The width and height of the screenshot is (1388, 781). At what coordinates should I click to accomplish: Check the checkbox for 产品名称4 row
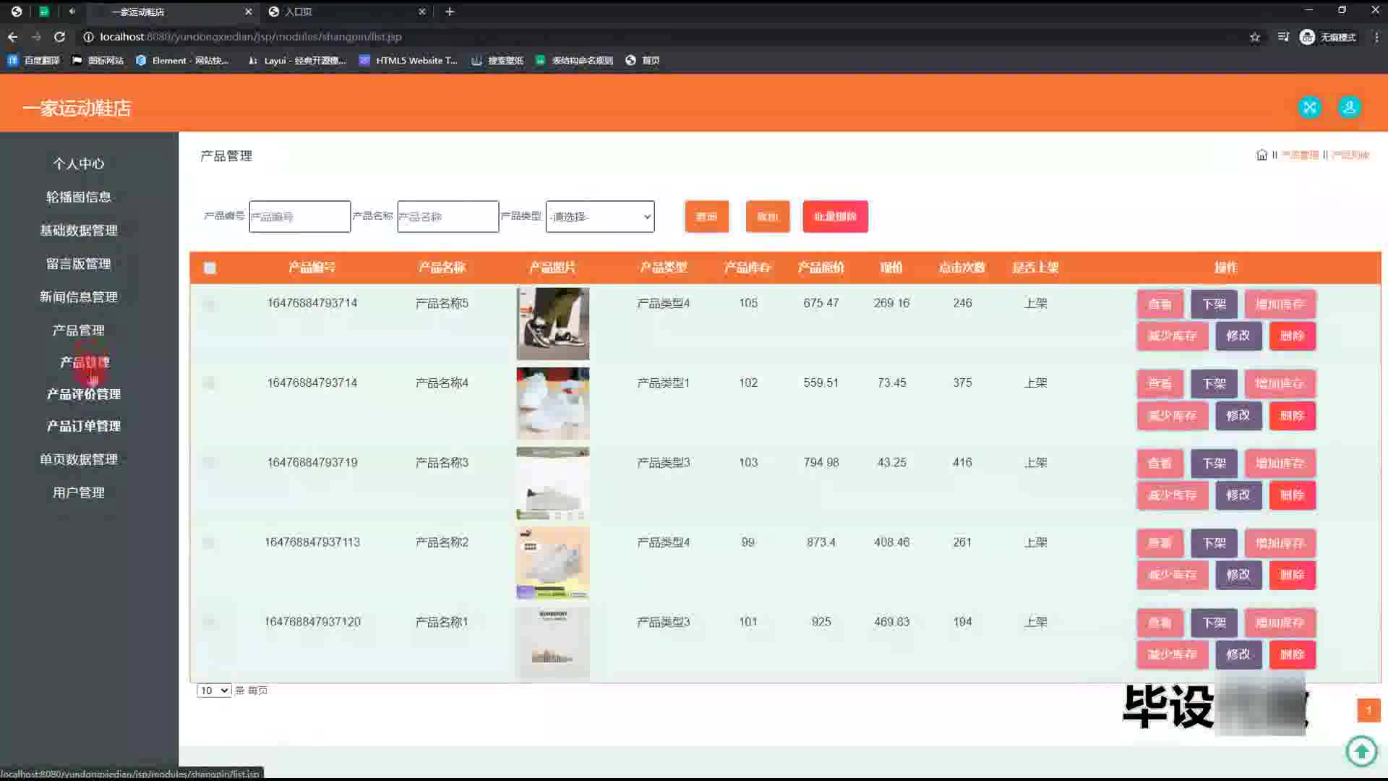(209, 383)
